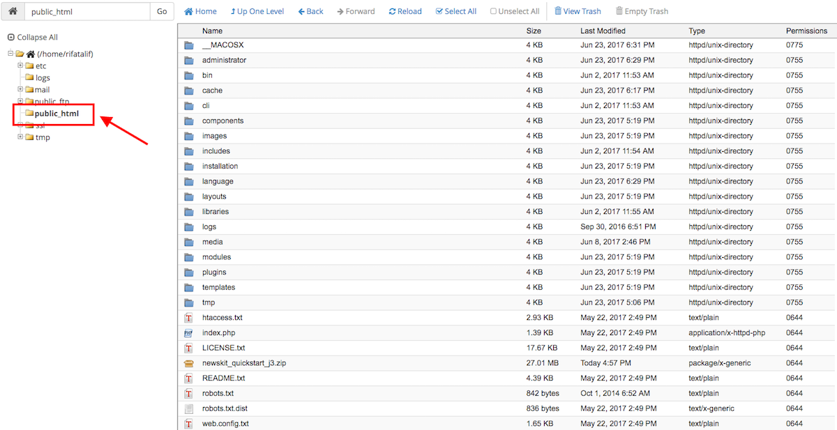Click the public_html path input field
This screenshot has height=430, width=837.
(x=86, y=11)
